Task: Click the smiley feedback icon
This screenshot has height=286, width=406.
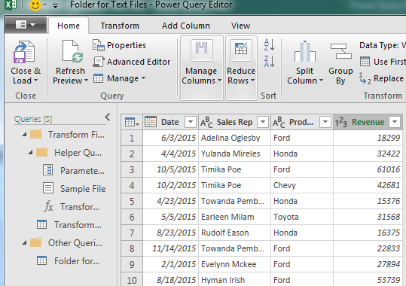Action: pyautogui.click(x=35, y=5)
